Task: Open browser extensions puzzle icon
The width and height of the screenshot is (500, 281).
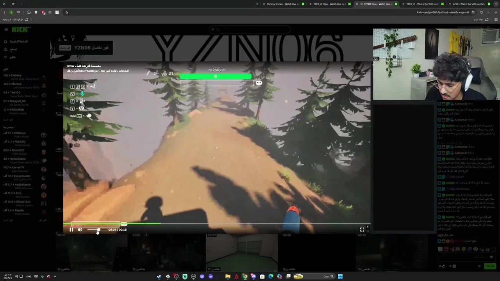Action: click(x=29, y=12)
